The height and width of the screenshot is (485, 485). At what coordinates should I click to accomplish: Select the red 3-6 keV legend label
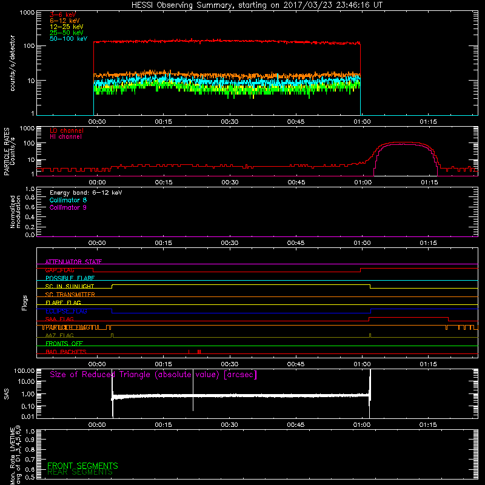[x=62, y=15]
